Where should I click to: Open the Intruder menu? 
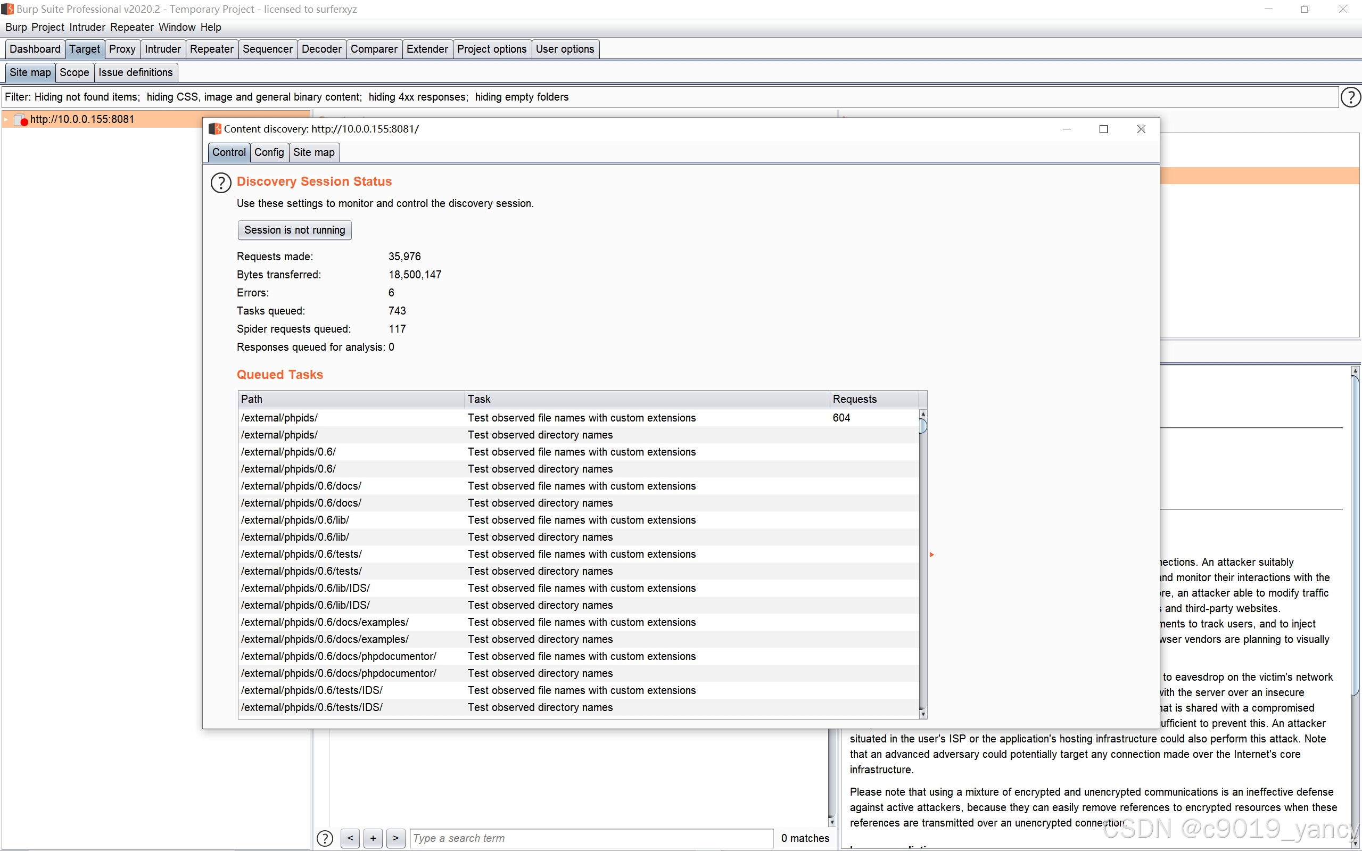click(x=87, y=27)
